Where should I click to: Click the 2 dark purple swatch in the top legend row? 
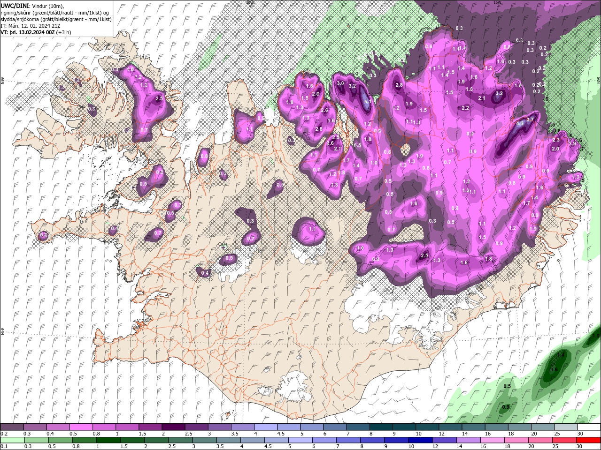point(173,427)
